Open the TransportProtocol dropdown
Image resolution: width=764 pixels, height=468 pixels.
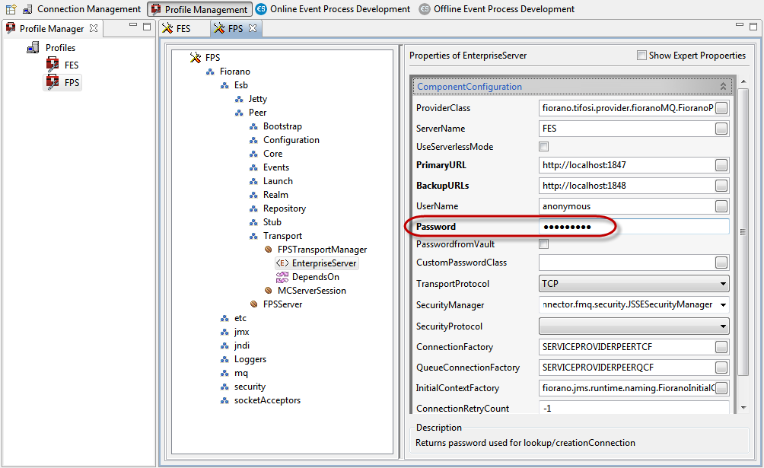633,284
